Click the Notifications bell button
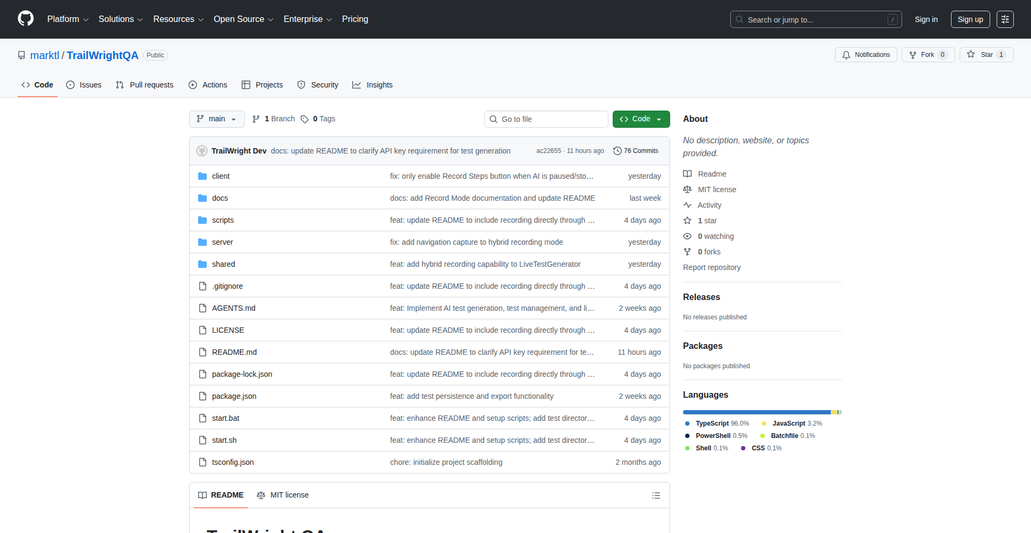 (866, 55)
